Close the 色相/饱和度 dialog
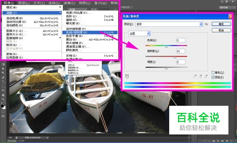 (x=230, y=16)
